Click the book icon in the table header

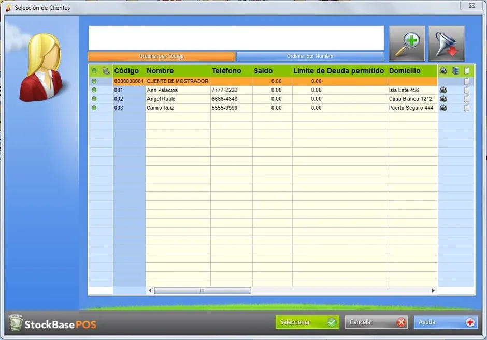pyautogui.click(x=455, y=71)
